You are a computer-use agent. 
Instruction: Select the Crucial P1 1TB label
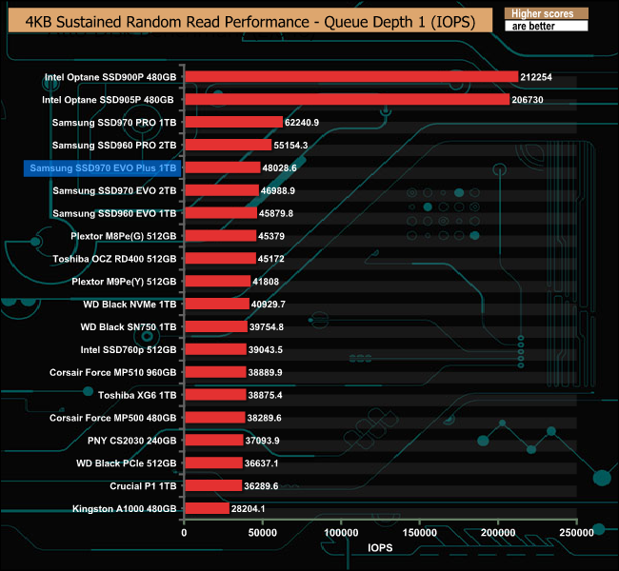pyautogui.click(x=143, y=486)
